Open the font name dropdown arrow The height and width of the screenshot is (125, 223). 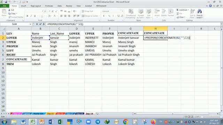tap(43, 11)
